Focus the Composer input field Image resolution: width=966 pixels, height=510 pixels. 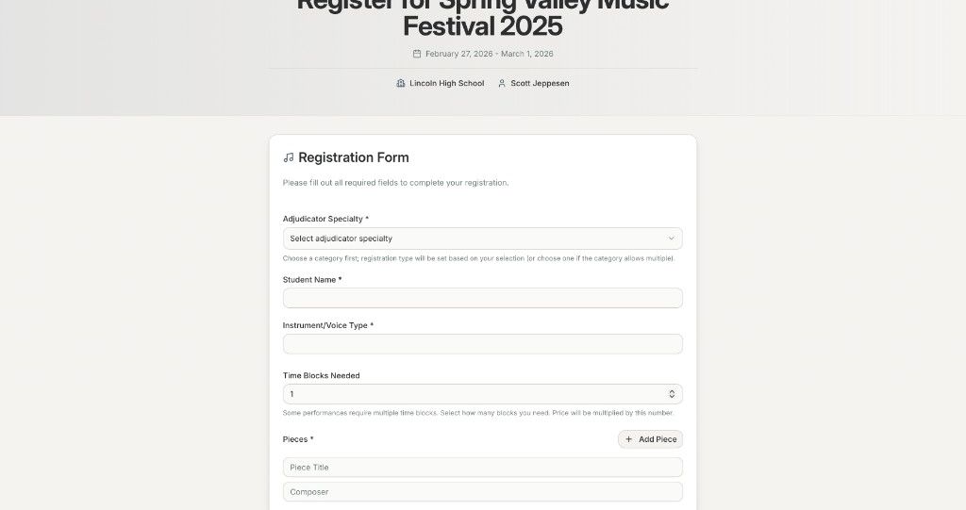[x=482, y=492]
